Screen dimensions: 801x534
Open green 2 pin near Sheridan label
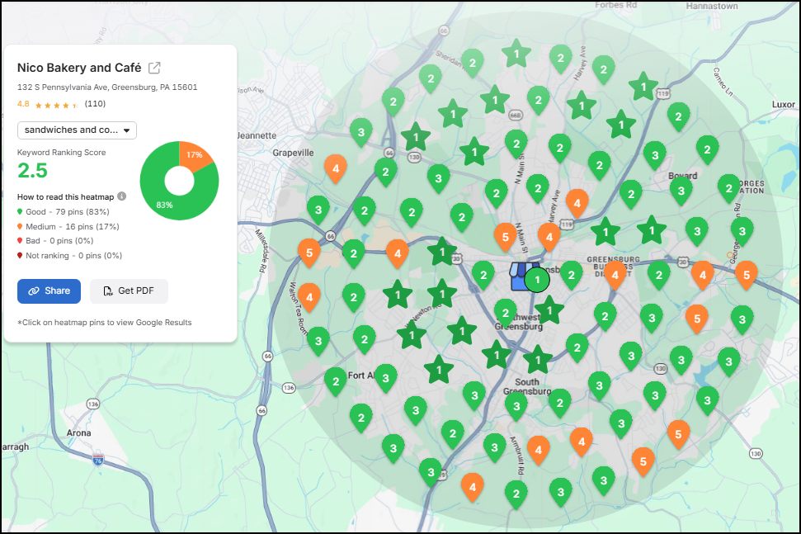point(473,64)
